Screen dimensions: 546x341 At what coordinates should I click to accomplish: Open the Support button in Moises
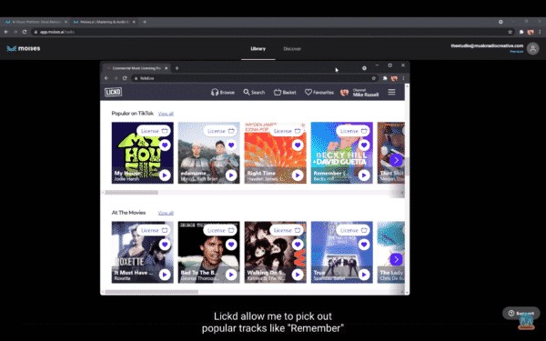point(521,313)
